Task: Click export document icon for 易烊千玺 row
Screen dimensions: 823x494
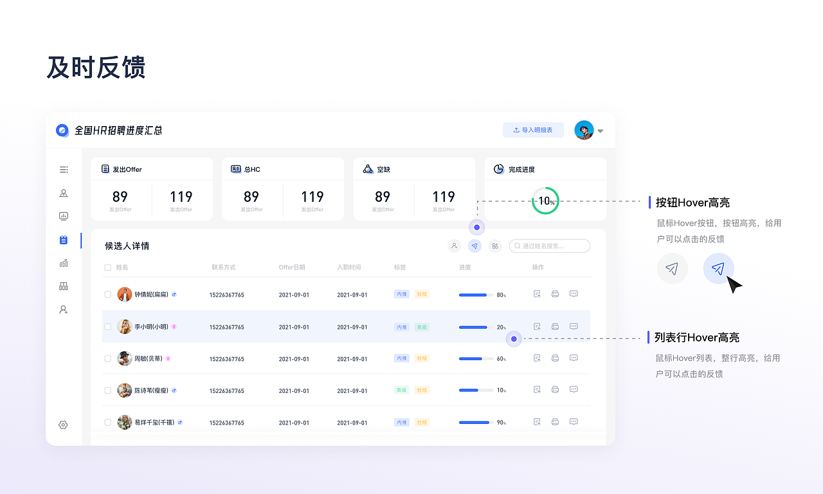Action: [537, 422]
